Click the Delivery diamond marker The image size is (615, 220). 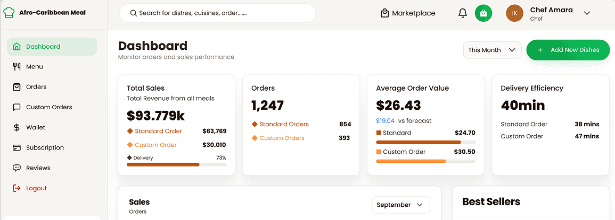tap(129, 158)
